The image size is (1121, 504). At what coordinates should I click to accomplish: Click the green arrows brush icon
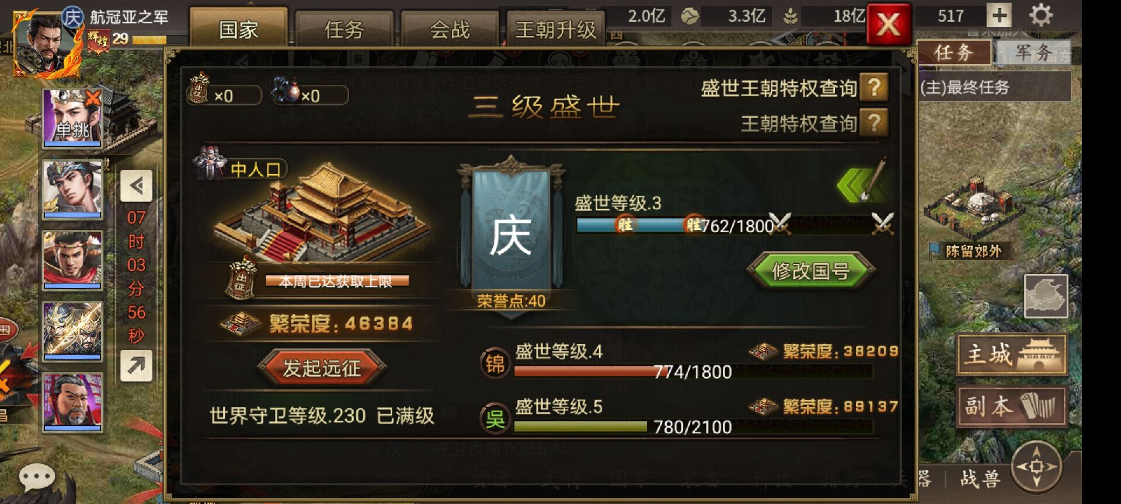pyautogui.click(x=862, y=181)
